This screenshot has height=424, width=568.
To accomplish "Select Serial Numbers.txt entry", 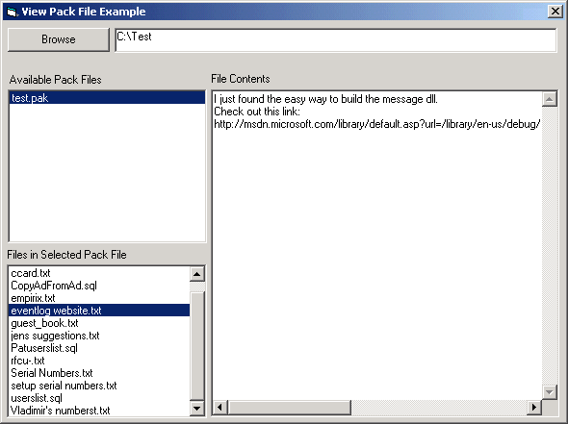I will pyautogui.click(x=99, y=373).
